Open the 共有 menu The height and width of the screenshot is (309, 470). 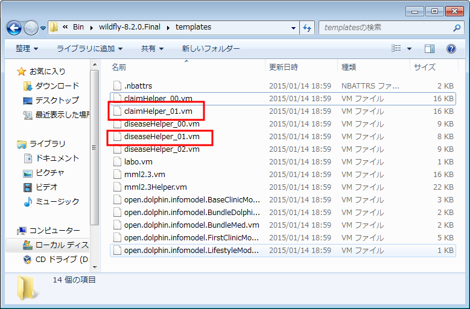[x=152, y=48]
